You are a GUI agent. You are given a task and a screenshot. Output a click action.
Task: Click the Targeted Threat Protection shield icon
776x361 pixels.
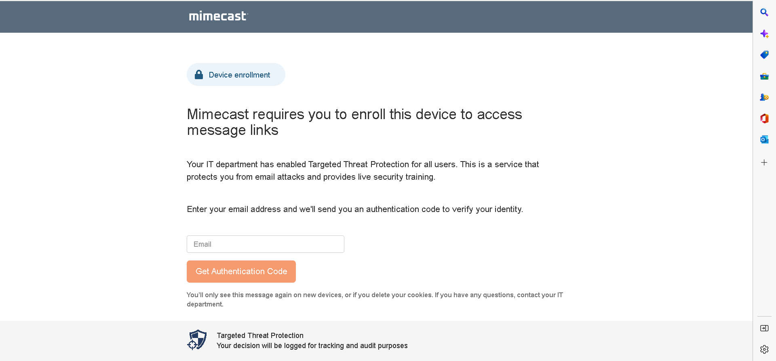[x=197, y=340]
